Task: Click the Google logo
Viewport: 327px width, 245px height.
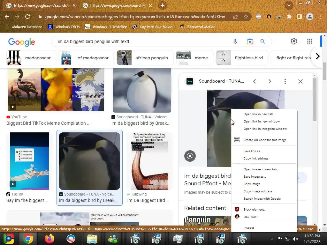Action: pos(22,42)
